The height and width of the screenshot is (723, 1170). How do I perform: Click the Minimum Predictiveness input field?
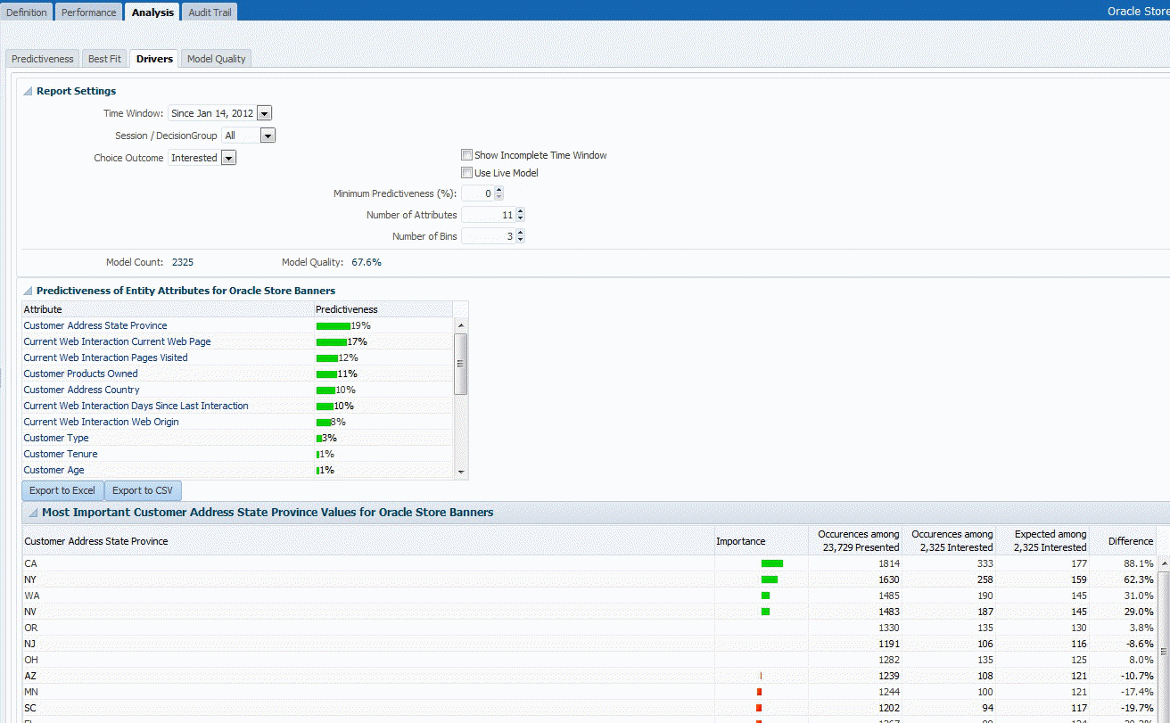477,193
